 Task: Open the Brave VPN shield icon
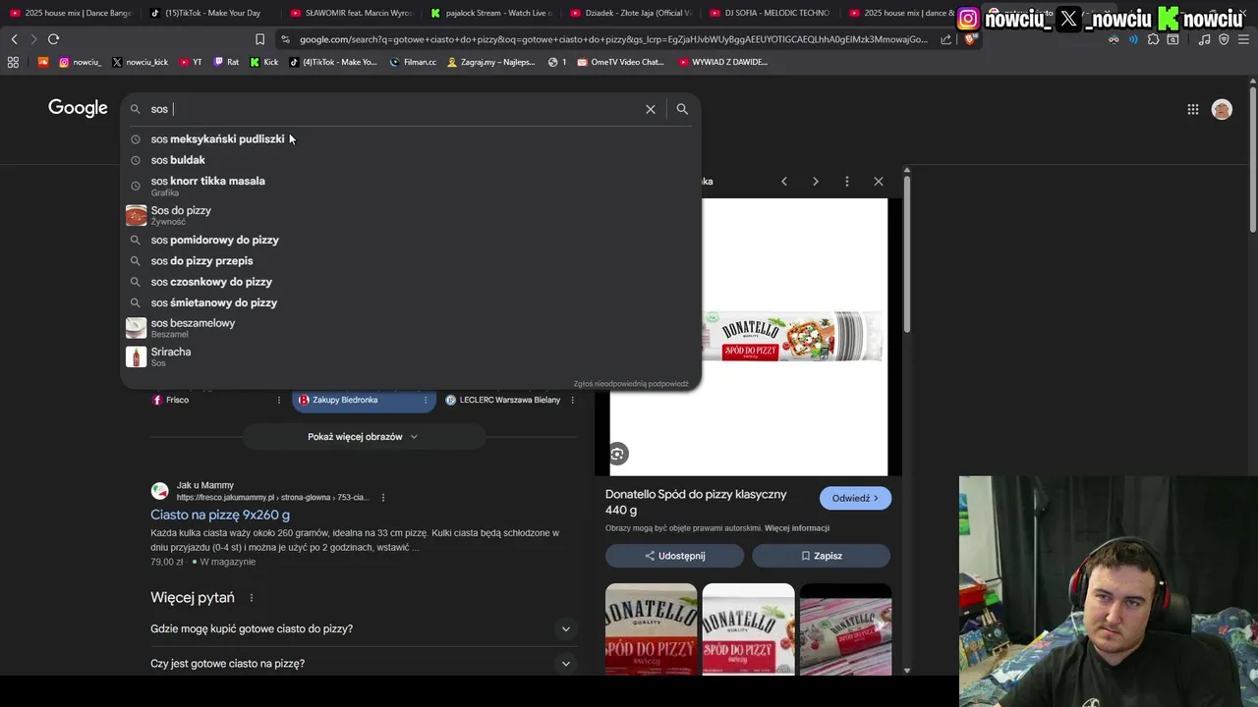[1224, 39]
